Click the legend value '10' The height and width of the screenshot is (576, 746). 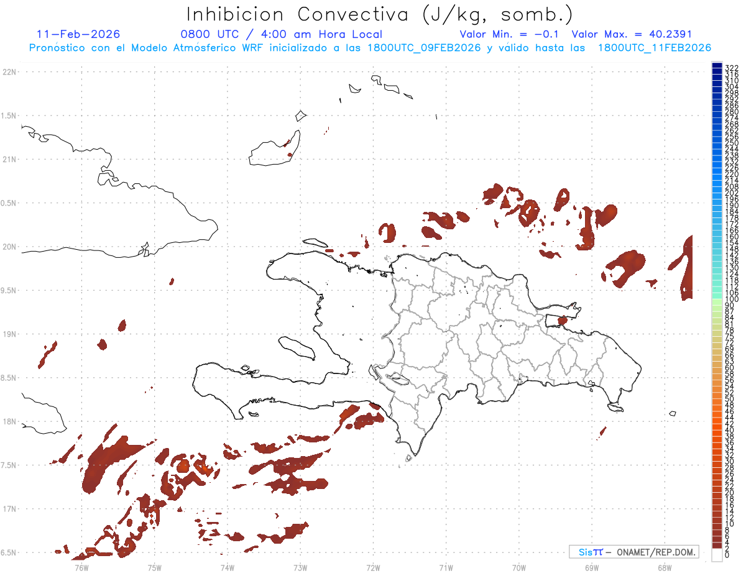(x=730, y=523)
